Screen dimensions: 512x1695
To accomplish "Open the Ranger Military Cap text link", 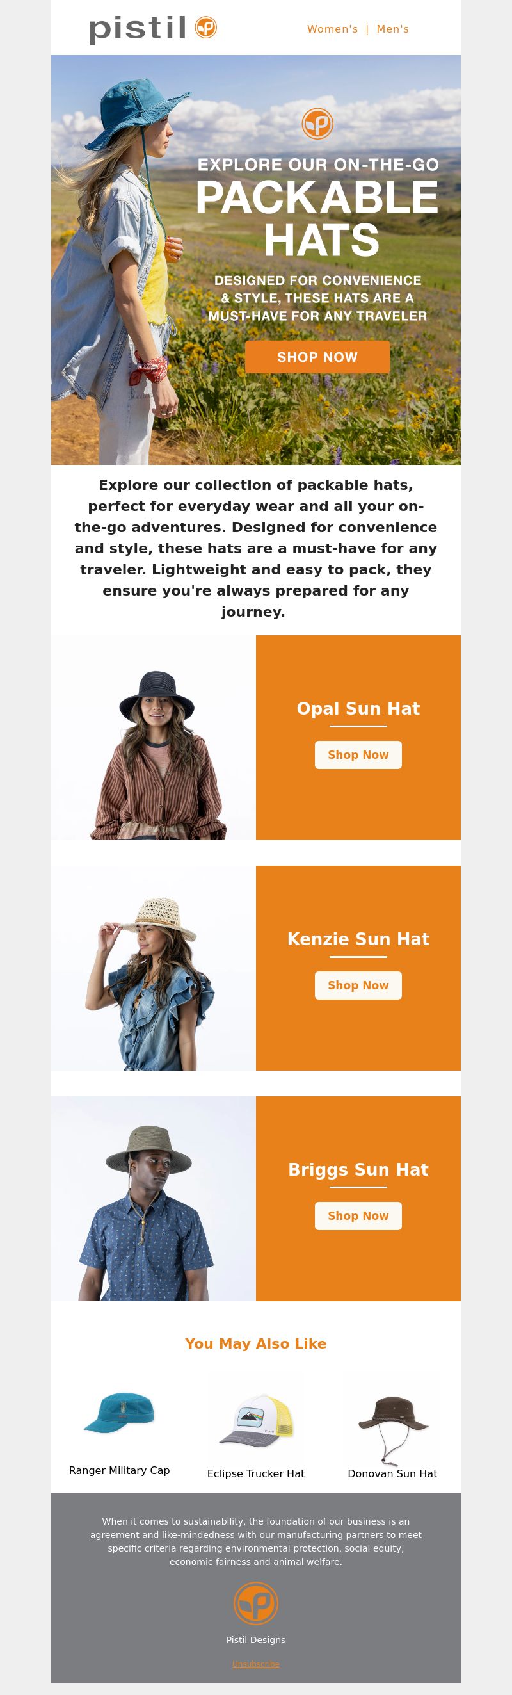I will point(119,1470).
